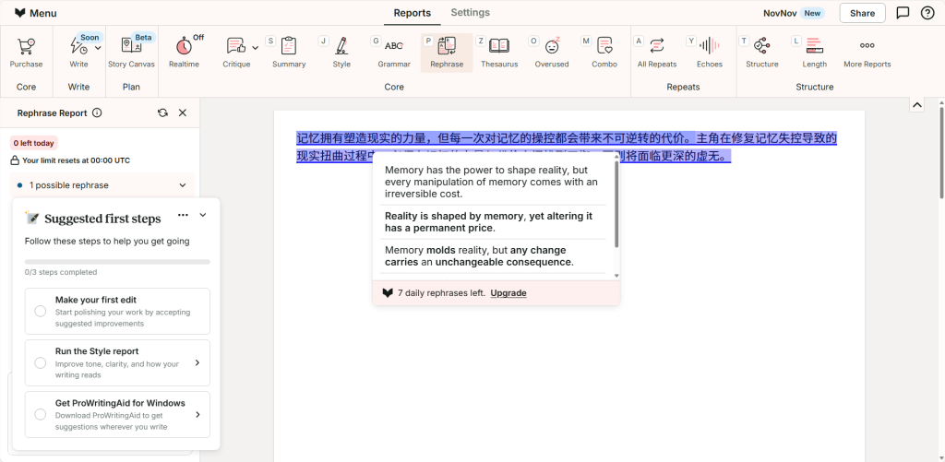Select the 'Run the Style report' step circle
This screenshot has height=462, width=945.
pyautogui.click(x=41, y=363)
